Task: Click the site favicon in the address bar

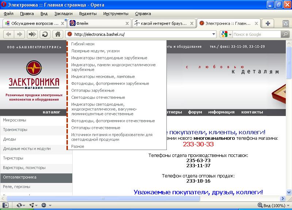Action: coord(70,34)
